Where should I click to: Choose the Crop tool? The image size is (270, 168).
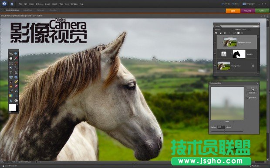[x=16, y=72]
